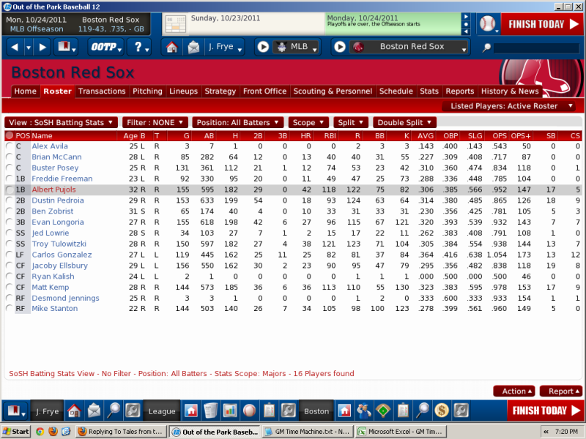Image resolution: width=586 pixels, height=439 pixels.
Task: Sort the table by the OPS+ column header
Action: 521,136
